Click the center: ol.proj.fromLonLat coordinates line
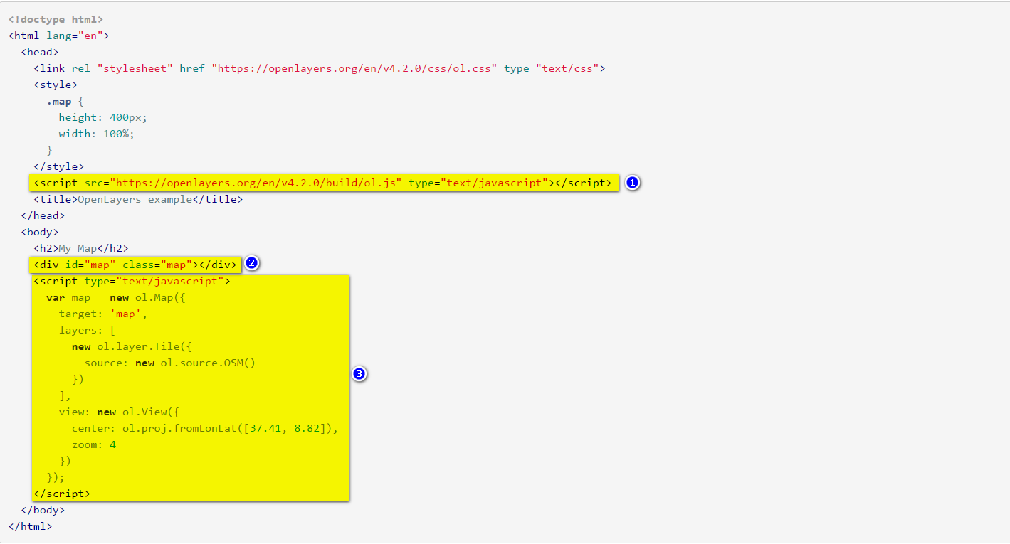 (204, 428)
